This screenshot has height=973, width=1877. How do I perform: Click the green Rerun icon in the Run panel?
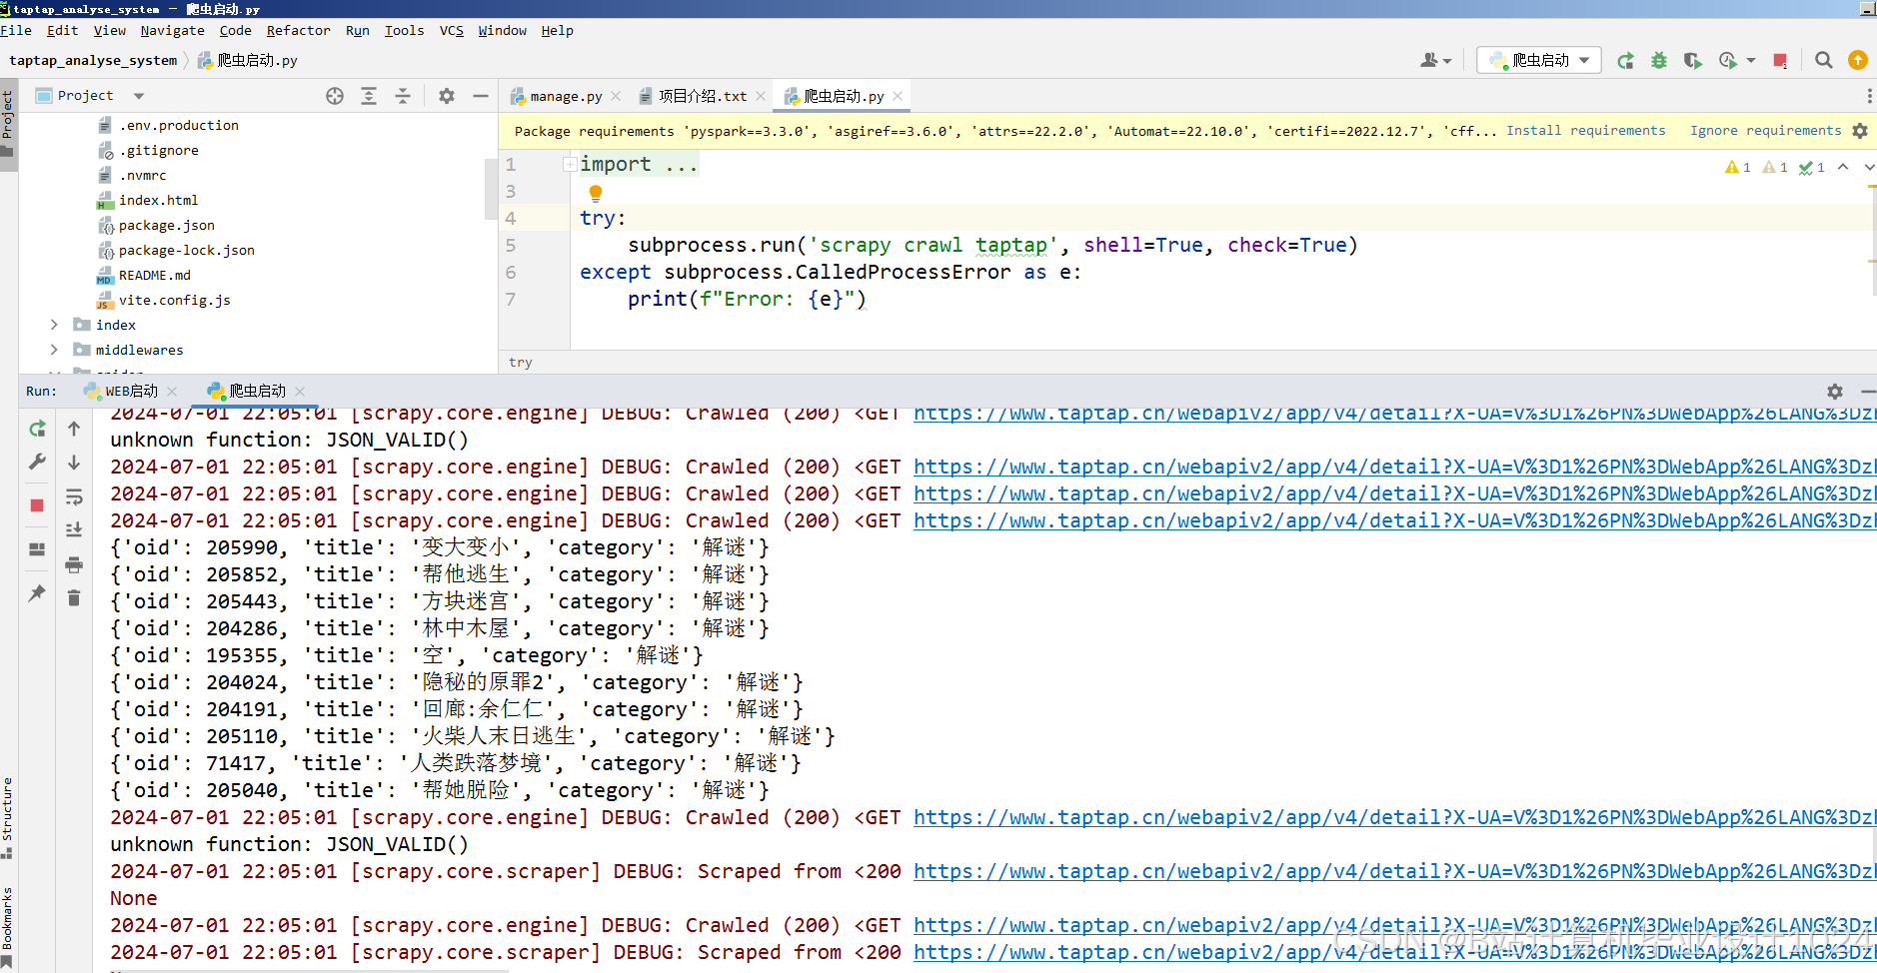(x=37, y=429)
